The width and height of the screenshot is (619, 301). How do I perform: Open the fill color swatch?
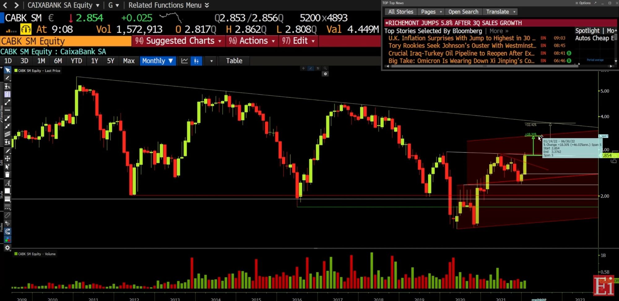coord(7,191)
